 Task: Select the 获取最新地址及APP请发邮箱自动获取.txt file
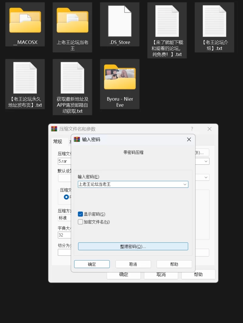72,78
